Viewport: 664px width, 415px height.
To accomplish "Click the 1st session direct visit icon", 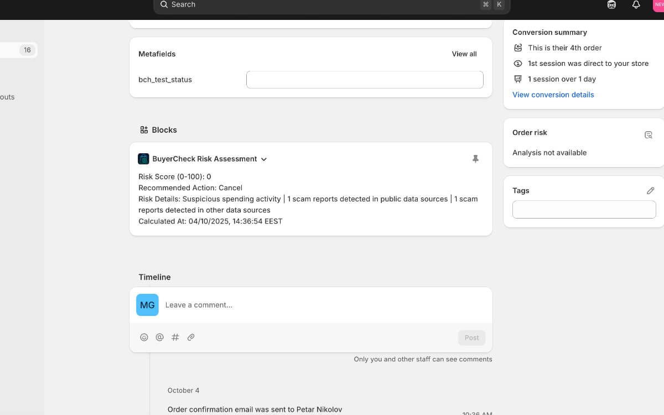I will pyautogui.click(x=518, y=64).
